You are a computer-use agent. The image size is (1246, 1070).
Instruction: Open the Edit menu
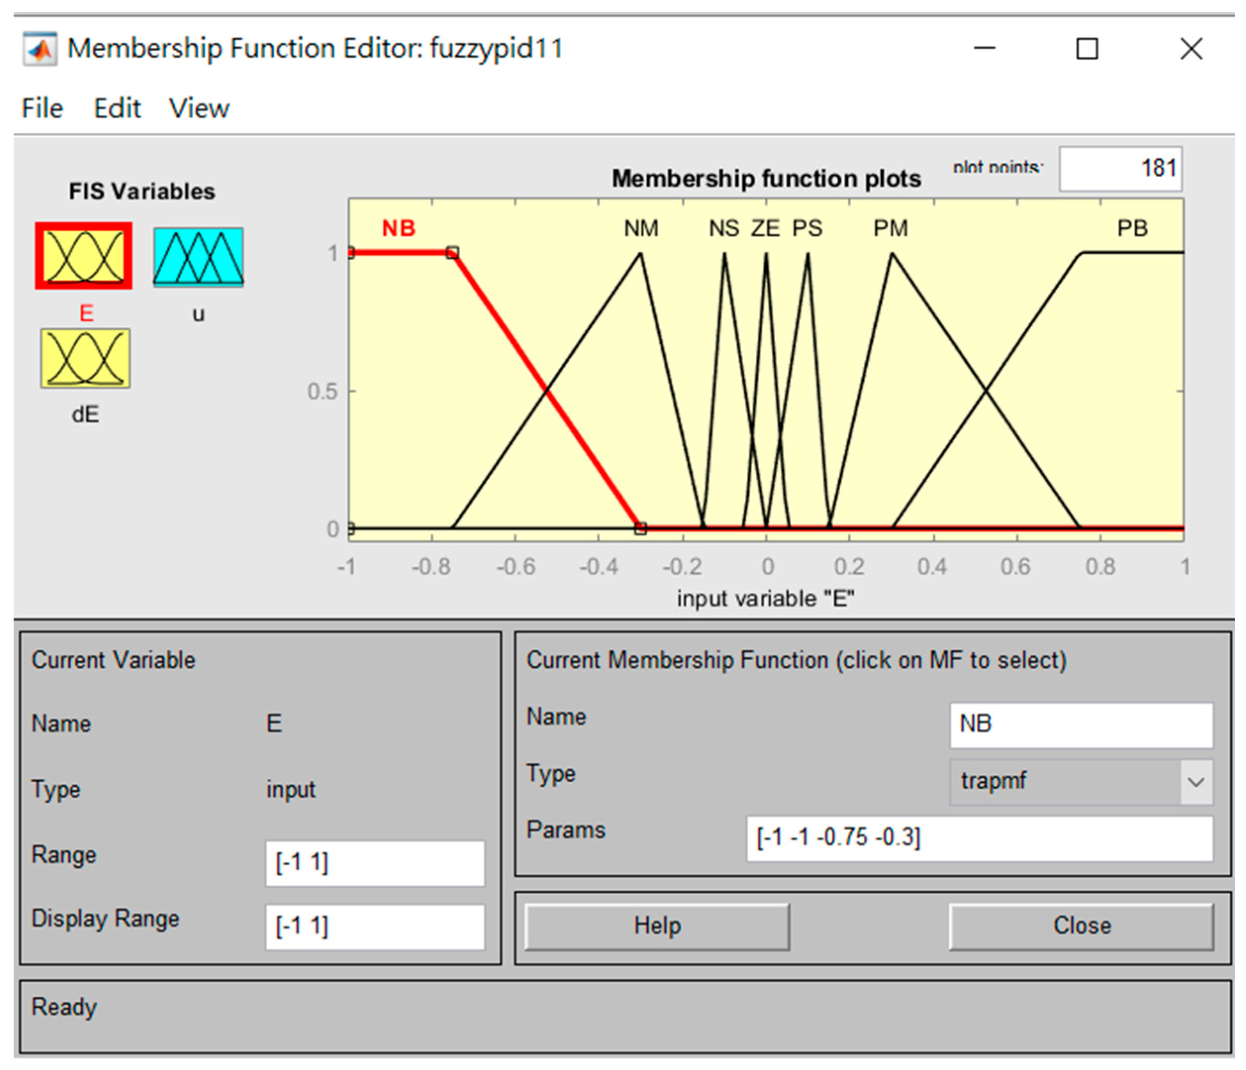(117, 109)
